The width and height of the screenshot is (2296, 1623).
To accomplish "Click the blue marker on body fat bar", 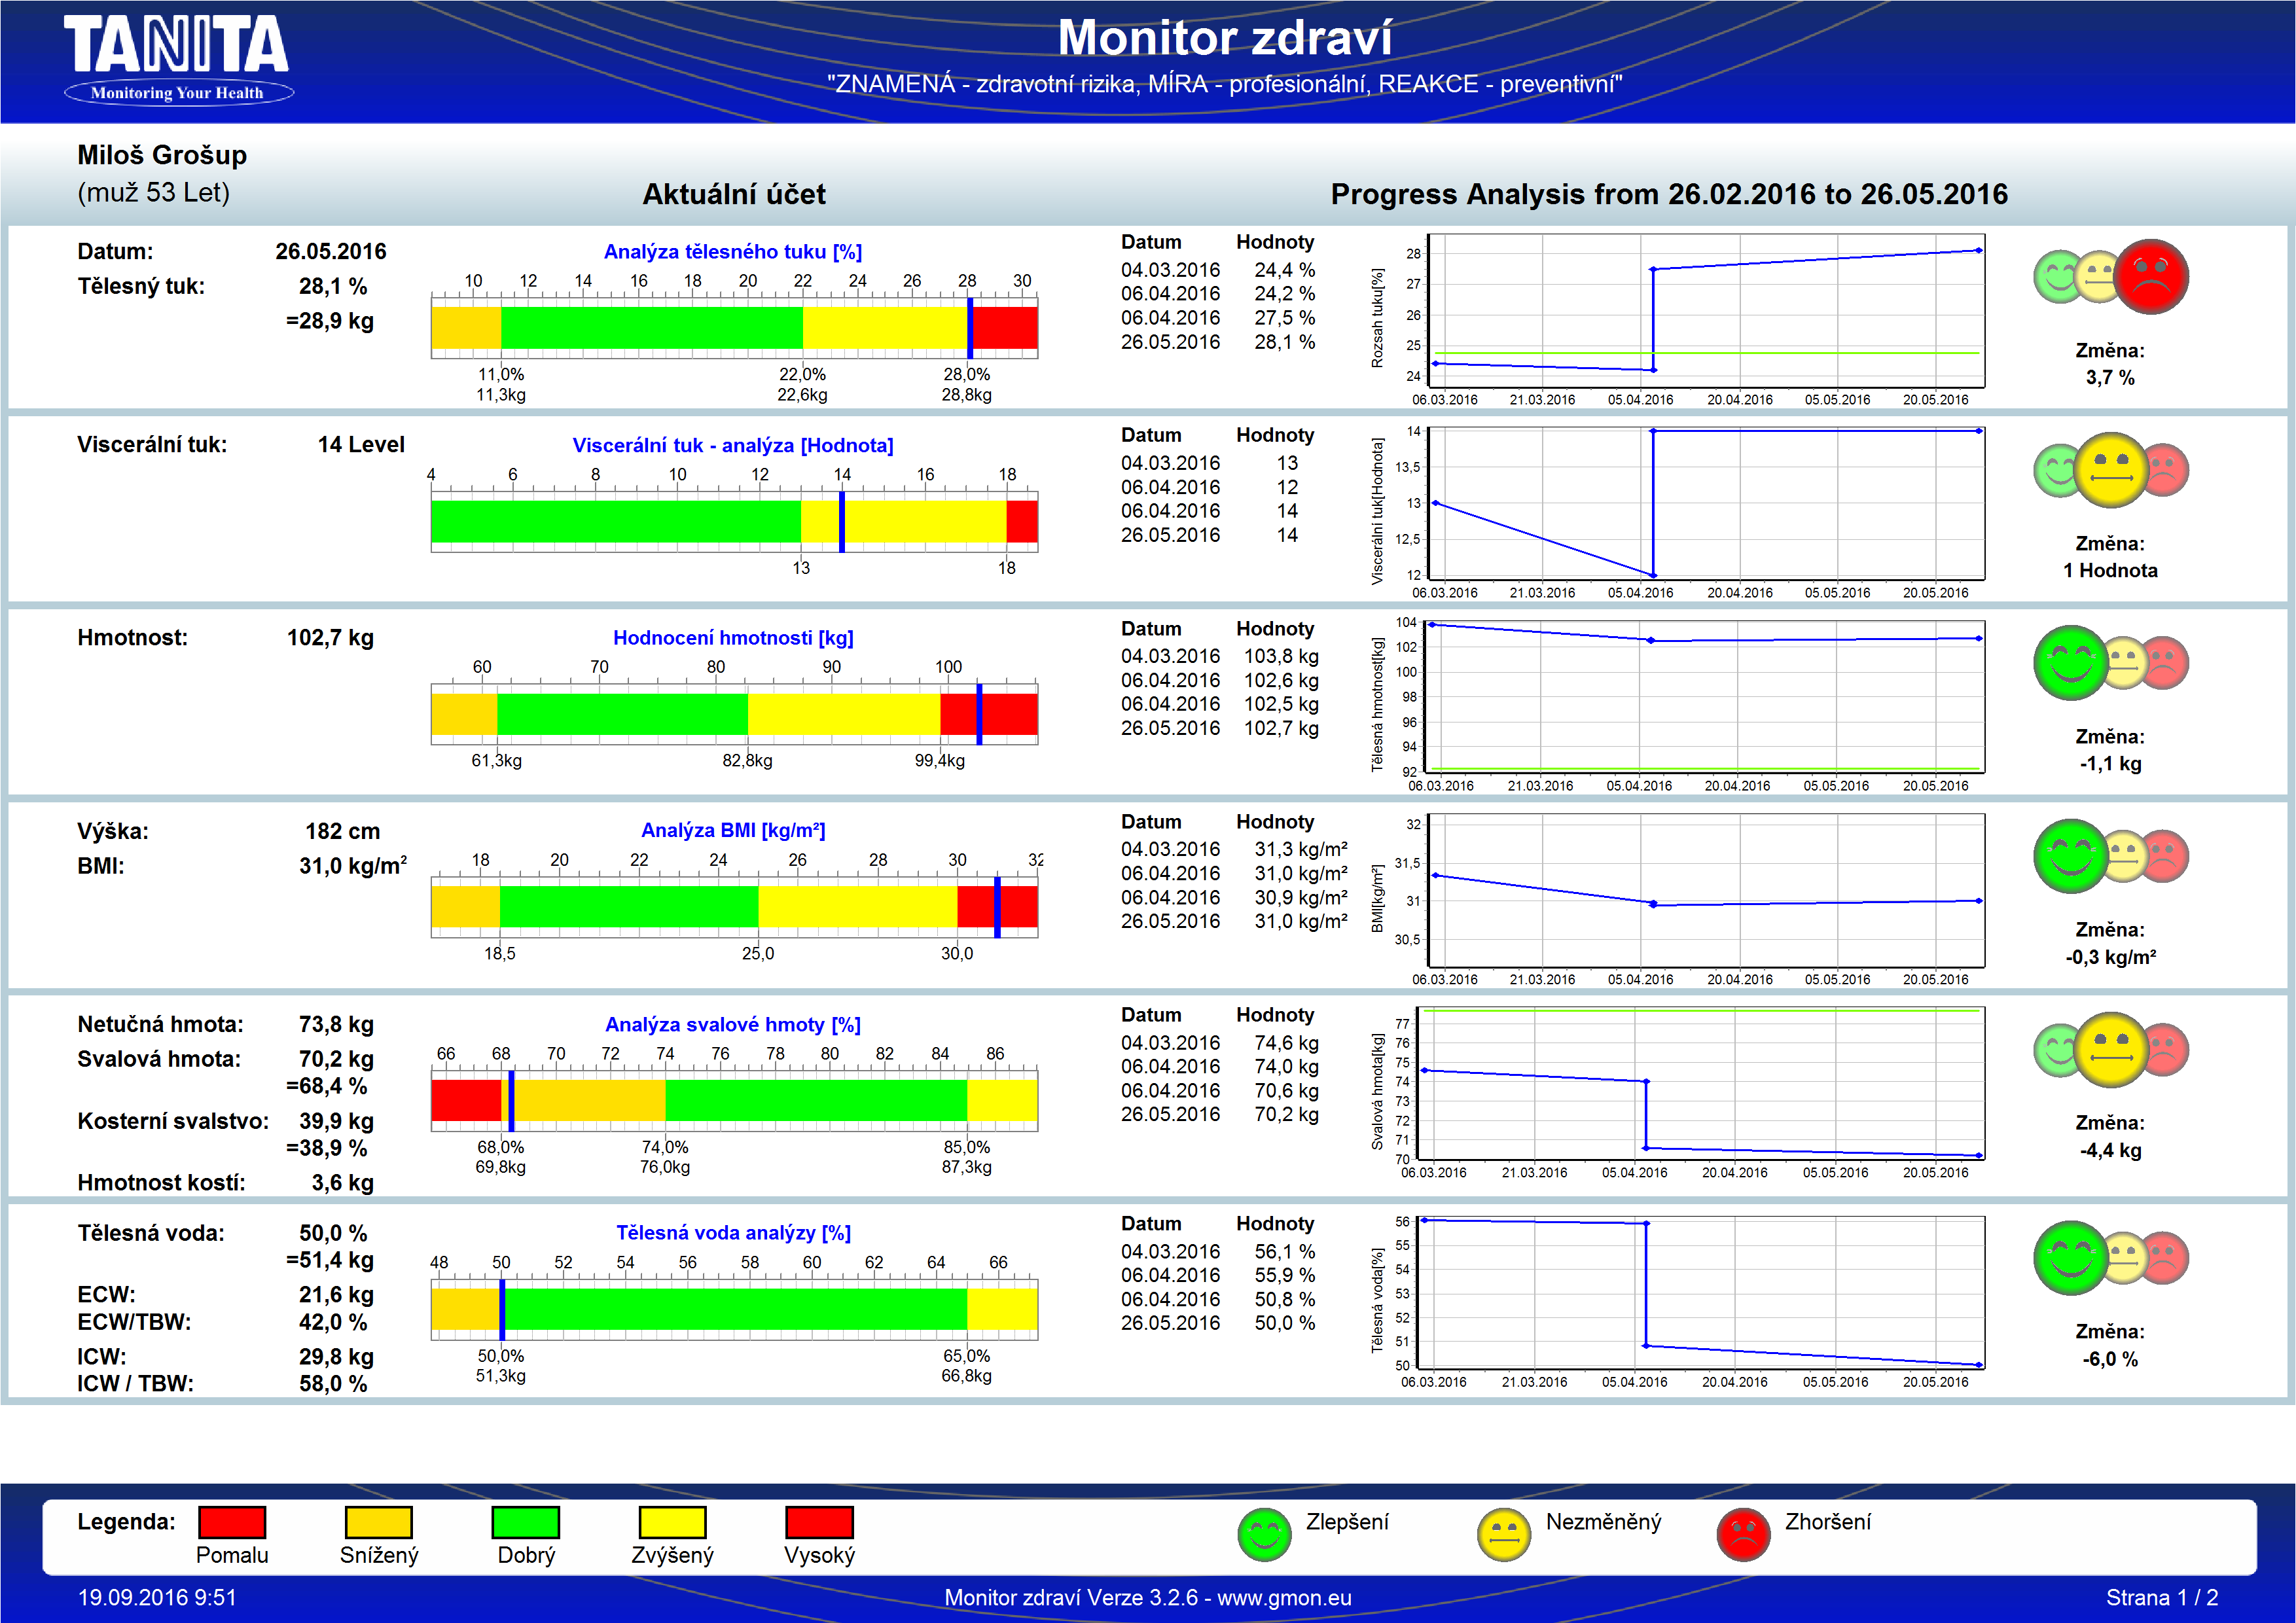I will 970,328.
